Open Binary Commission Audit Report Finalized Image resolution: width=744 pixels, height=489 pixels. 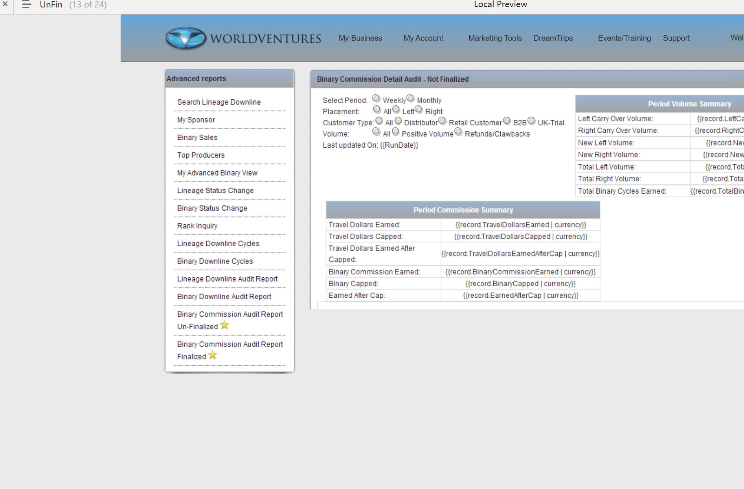[230, 350]
